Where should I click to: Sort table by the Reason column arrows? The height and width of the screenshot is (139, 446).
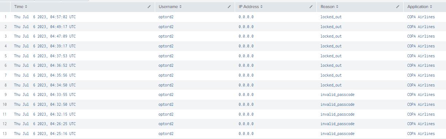tap(337, 7)
